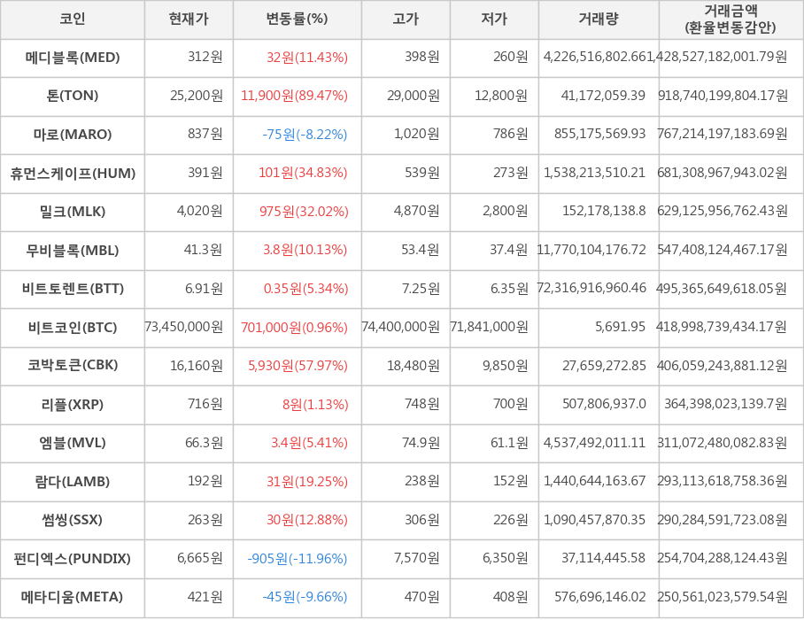Open the 메디블록(MED) coin row

pyautogui.click(x=73, y=58)
